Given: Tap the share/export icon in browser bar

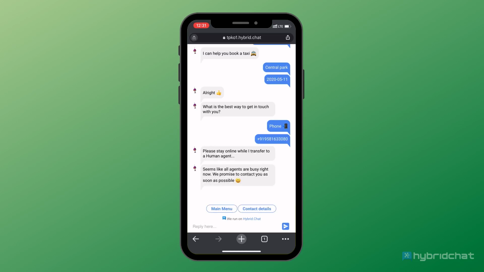Looking at the screenshot, I should tap(288, 37).
